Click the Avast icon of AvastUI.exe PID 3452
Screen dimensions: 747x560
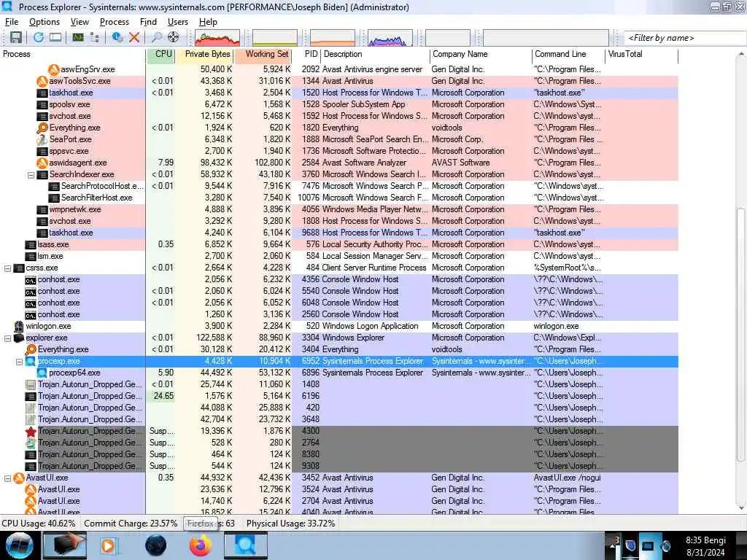pos(19,478)
